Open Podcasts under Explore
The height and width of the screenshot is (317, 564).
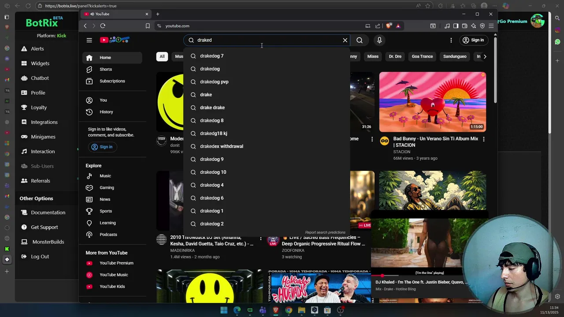[112, 235]
